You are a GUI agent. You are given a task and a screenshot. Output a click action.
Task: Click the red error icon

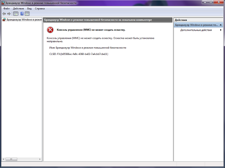[x=50, y=30]
